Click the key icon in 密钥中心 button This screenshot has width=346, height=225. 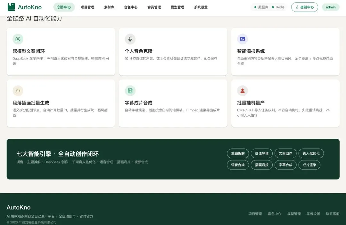(x=297, y=7)
